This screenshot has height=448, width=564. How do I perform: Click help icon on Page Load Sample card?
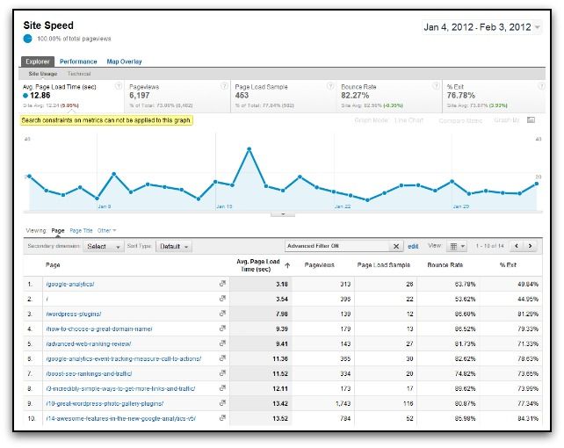tap(329, 86)
